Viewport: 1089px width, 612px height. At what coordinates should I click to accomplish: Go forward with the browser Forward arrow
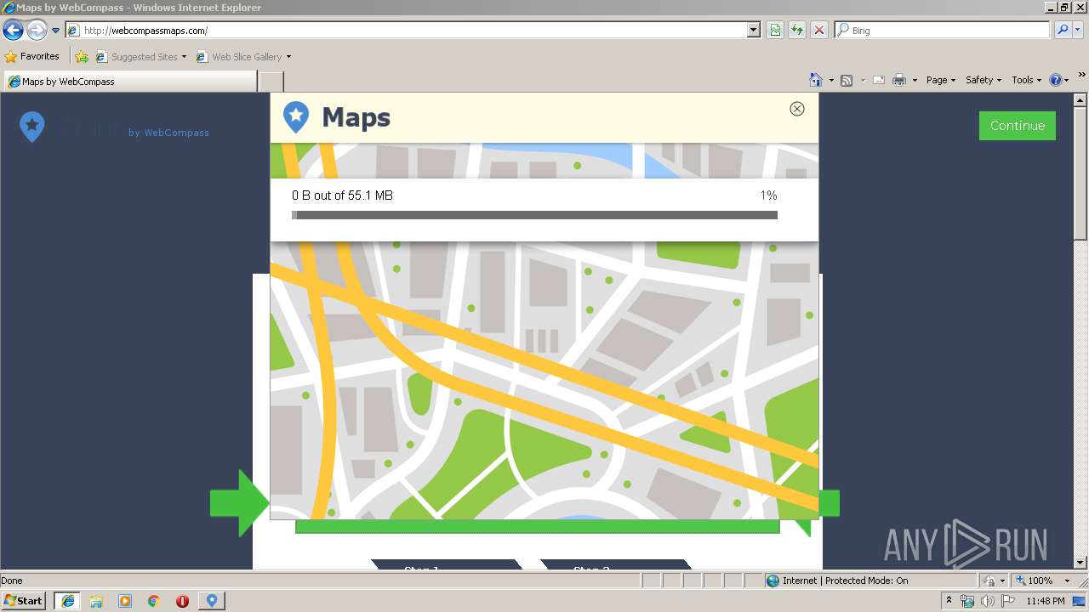coord(37,31)
